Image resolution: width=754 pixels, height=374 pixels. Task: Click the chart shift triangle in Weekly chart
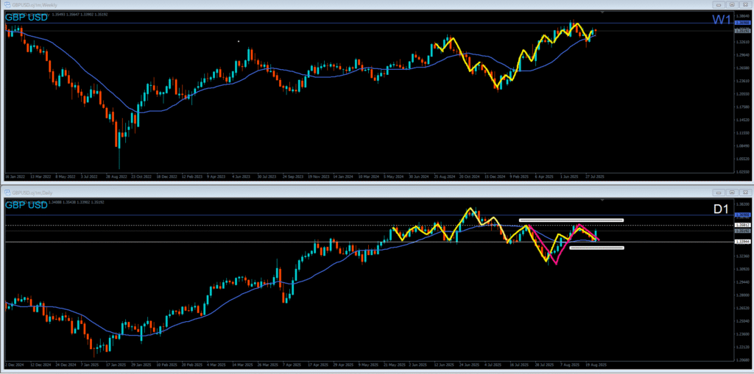[x=604, y=12]
